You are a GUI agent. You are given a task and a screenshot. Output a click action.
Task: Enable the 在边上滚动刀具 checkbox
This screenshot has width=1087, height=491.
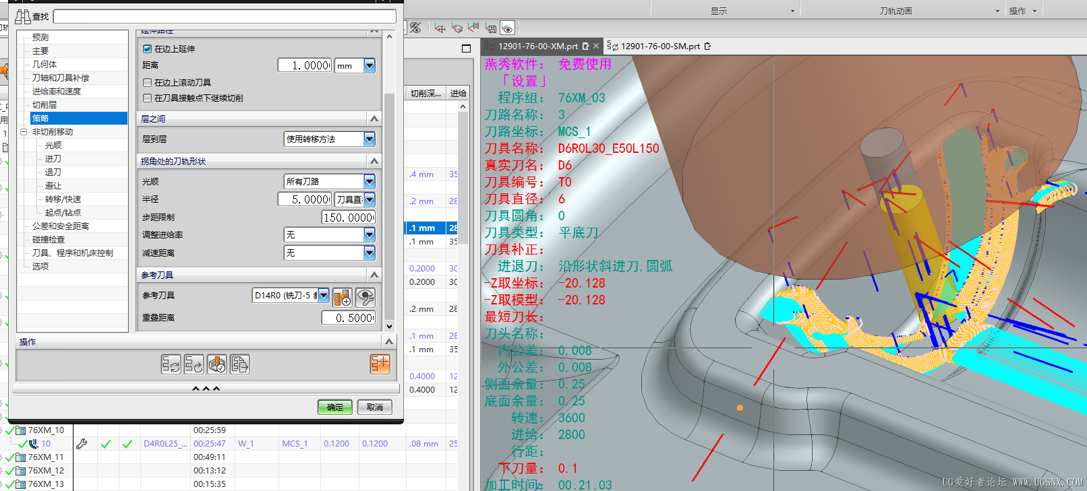pos(147,82)
